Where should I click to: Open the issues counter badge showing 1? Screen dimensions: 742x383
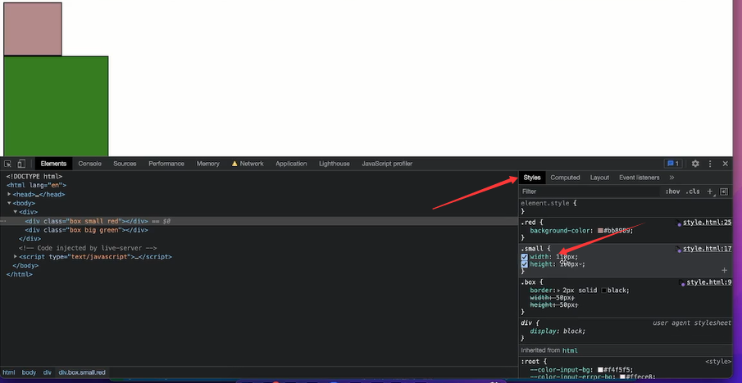(673, 164)
